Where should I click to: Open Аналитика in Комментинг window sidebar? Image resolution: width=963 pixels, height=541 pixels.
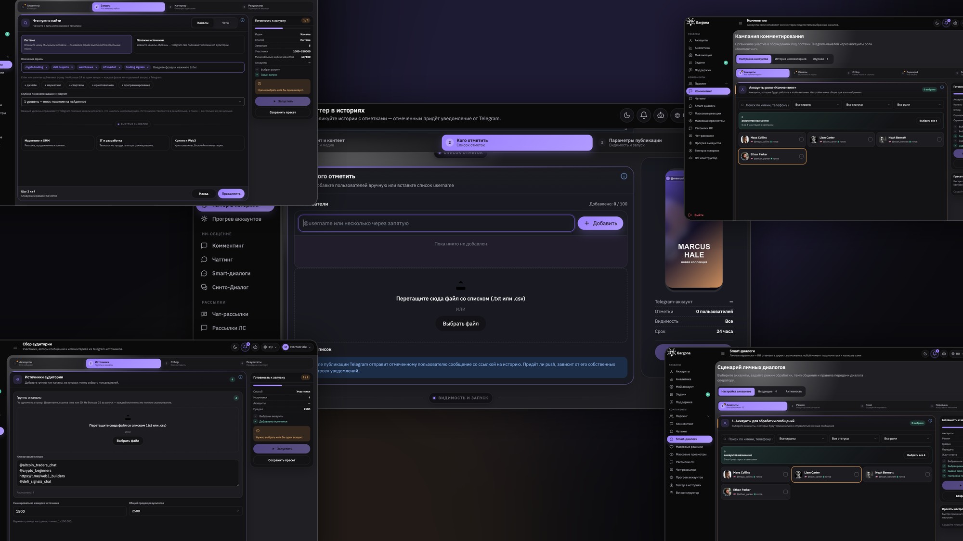pyautogui.click(x=702, y=48)
